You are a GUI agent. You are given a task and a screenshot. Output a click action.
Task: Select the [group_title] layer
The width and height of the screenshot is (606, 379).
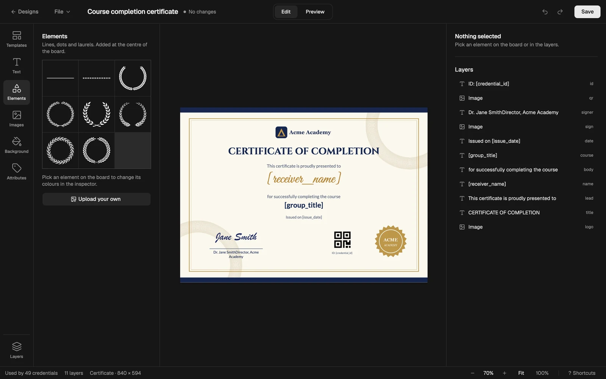(x=526, y=155)
